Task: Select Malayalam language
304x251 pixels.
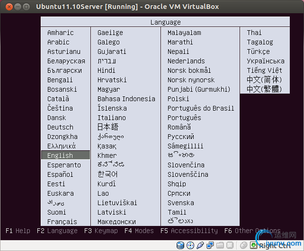Action: point(184,33)
